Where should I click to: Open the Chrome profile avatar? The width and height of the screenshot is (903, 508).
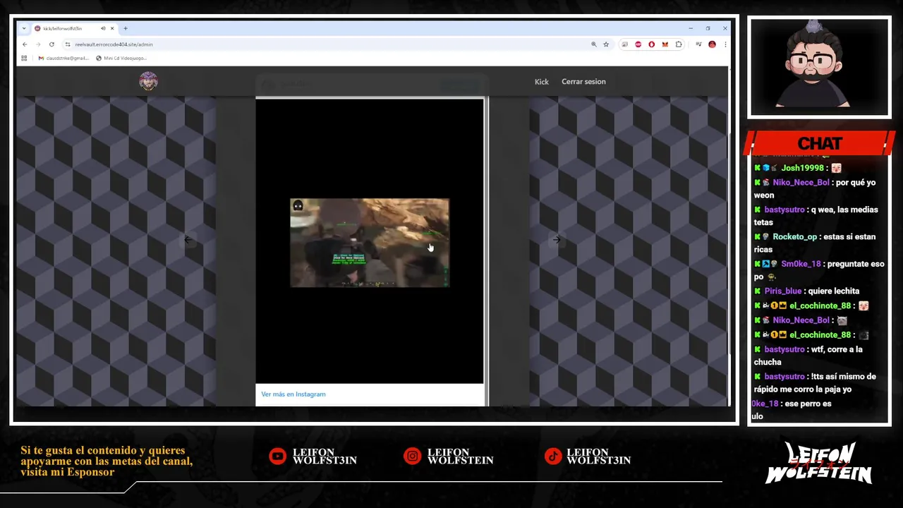[x=712, y=44]
